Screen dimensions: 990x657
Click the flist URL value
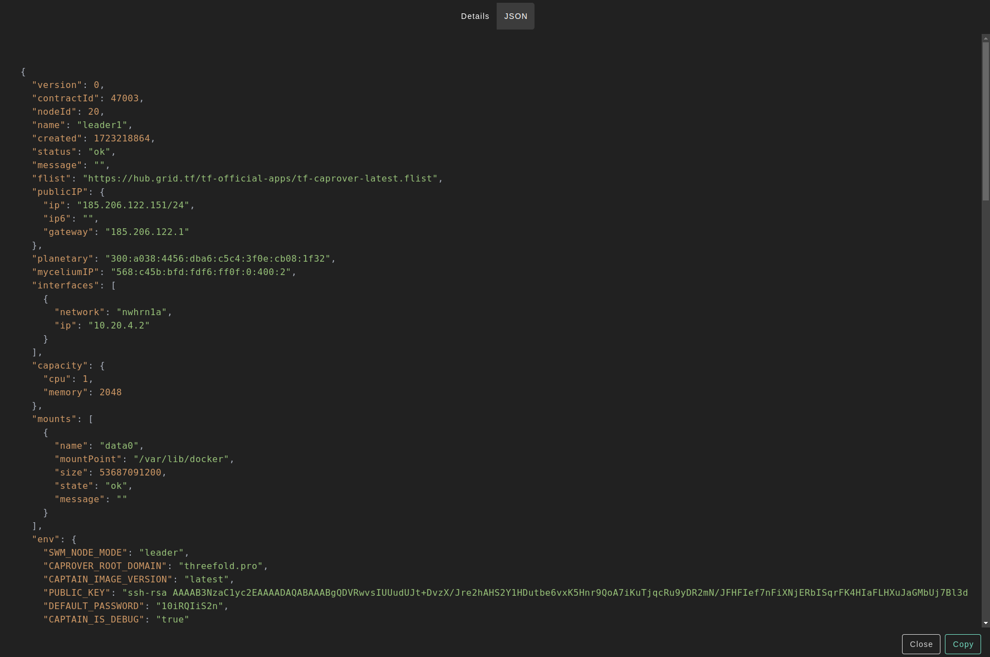(260, 179)
